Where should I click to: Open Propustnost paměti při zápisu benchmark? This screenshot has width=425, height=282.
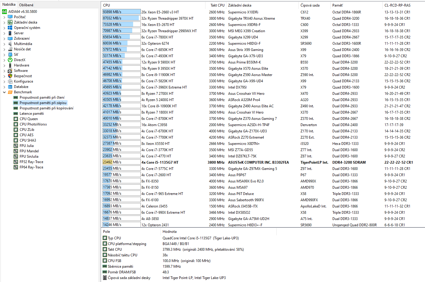pyautogui.click(x=43, y=103)
